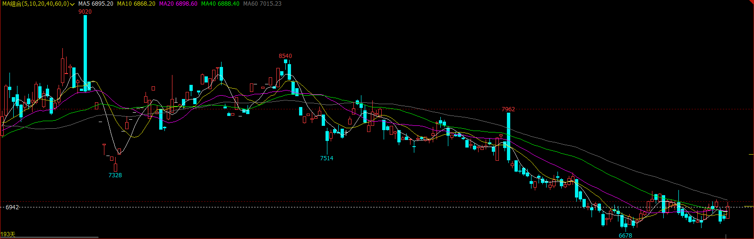
Task: Click the 6942 current price axis label
Action: pyautogui.click(x=12, y=207)
